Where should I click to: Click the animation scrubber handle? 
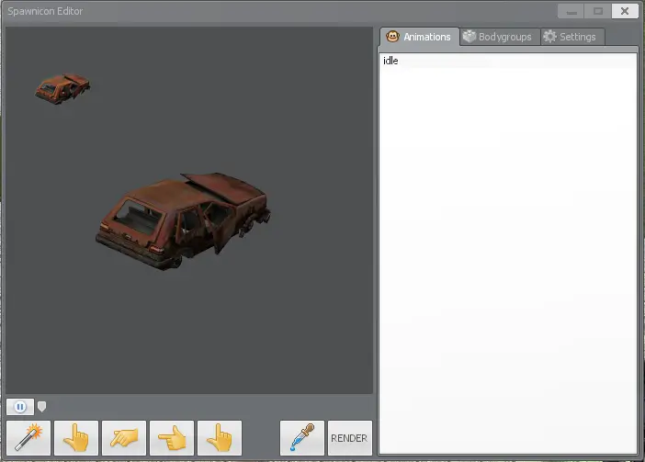click(x=41, y=407)
